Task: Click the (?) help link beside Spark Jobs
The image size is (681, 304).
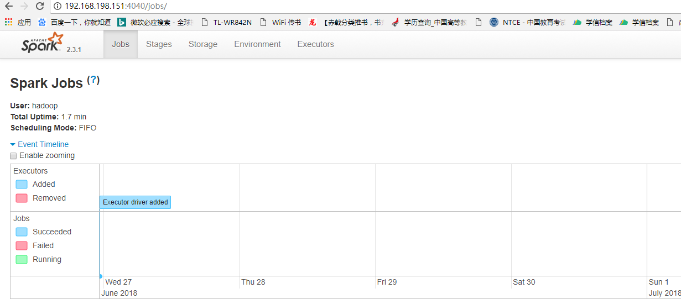Action: [93, 80]
